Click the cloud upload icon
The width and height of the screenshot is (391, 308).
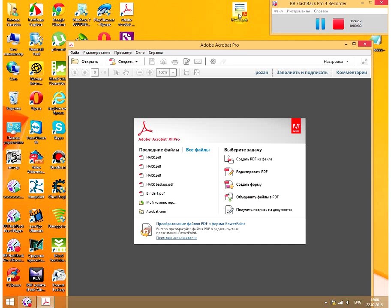163,62
